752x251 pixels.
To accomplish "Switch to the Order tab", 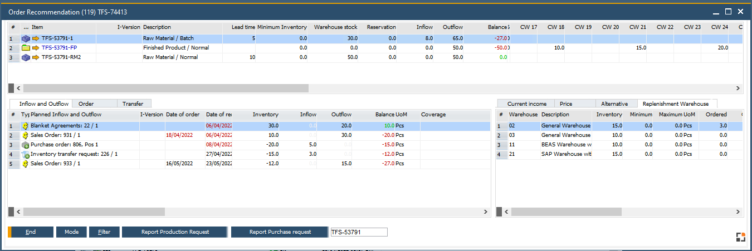I will tap(86, 104).
